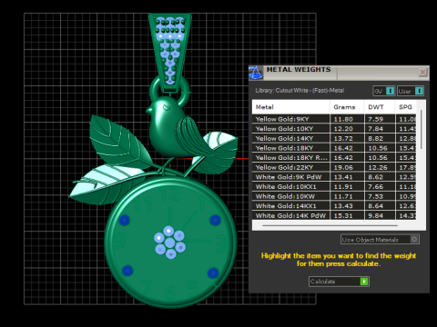Click the metal table's horizontal scrollbar
This screenshot has width=437, height=327.
click(x=330, y=225)
